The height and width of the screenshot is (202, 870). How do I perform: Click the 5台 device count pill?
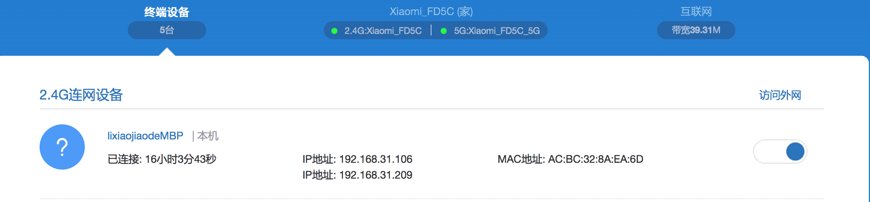click(167, 30)
